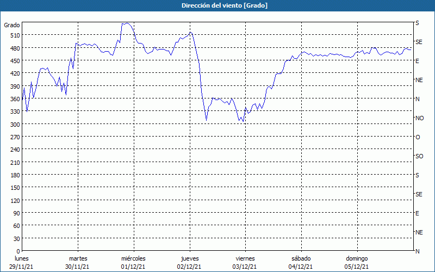435x272 pixels.
Task: Select the 480 value on the degree axis
Action: click(16, 48)
